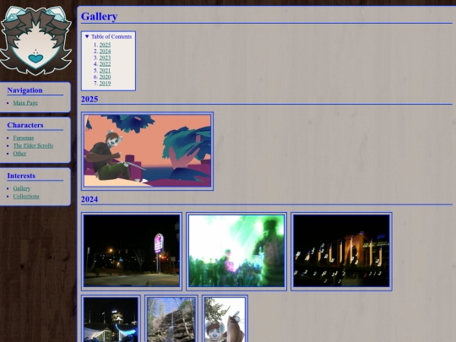Jump to 2021 in table of contents
Viewport: 456px width, 342px height.
(x=105, y=70)
